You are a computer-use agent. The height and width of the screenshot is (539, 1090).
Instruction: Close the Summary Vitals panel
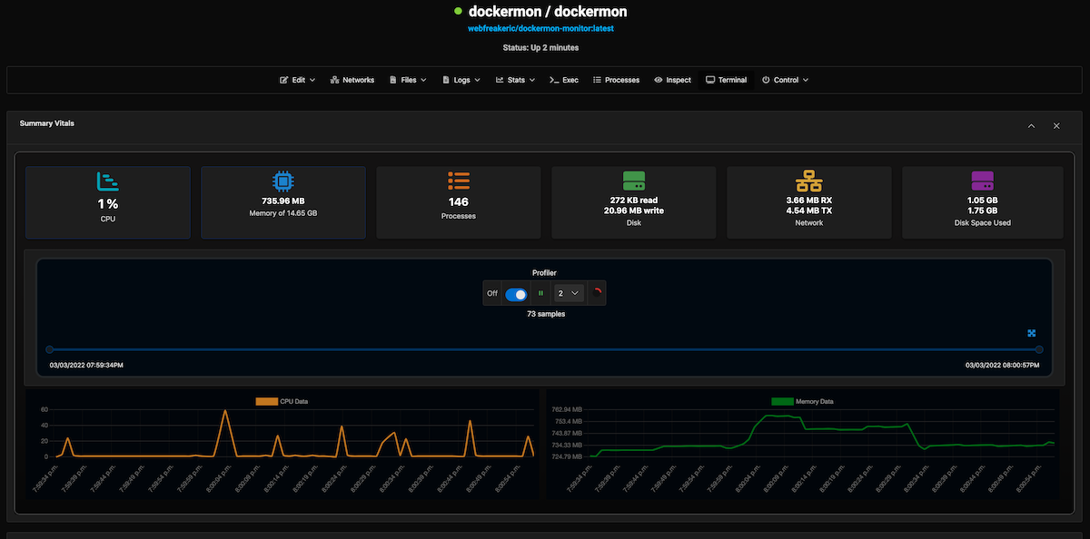click(x=1056, y=126)
